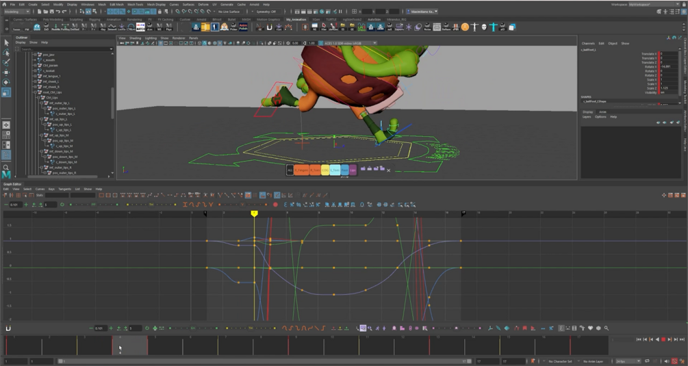Viewport: 688px width, 366px height.
Task: Click the search magnifier icon in toolbox
Action: 5,167
